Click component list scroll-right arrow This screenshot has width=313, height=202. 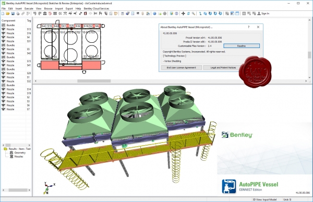29,145
